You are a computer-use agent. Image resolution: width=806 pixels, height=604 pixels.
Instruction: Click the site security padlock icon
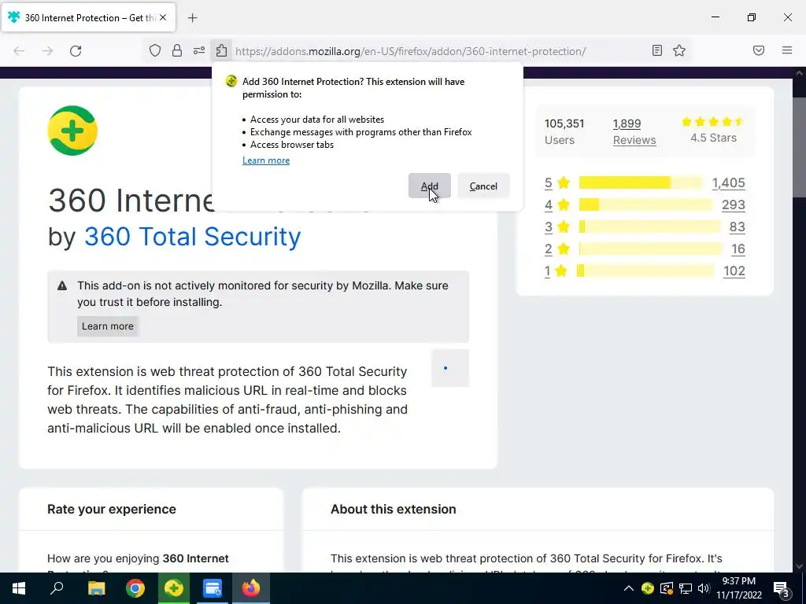pyautogui.click(x=177, y=51)
